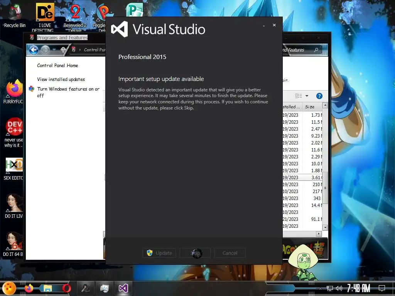Launch Firefox from the taskbar
The width and height of the screenshot is (395, 296).
(x=29, y=288)
